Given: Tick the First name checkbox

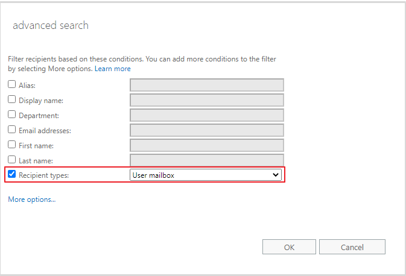Looking at the screenshot, I should click(x=11, y=145).
